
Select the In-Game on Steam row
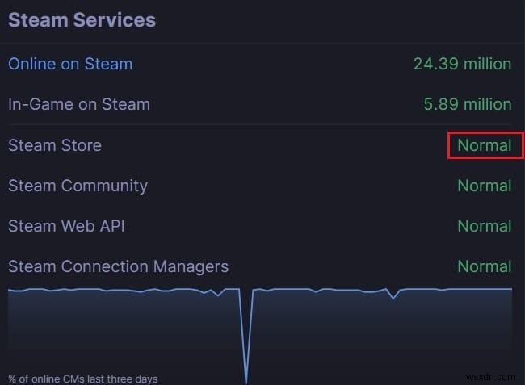coord(79,104)
